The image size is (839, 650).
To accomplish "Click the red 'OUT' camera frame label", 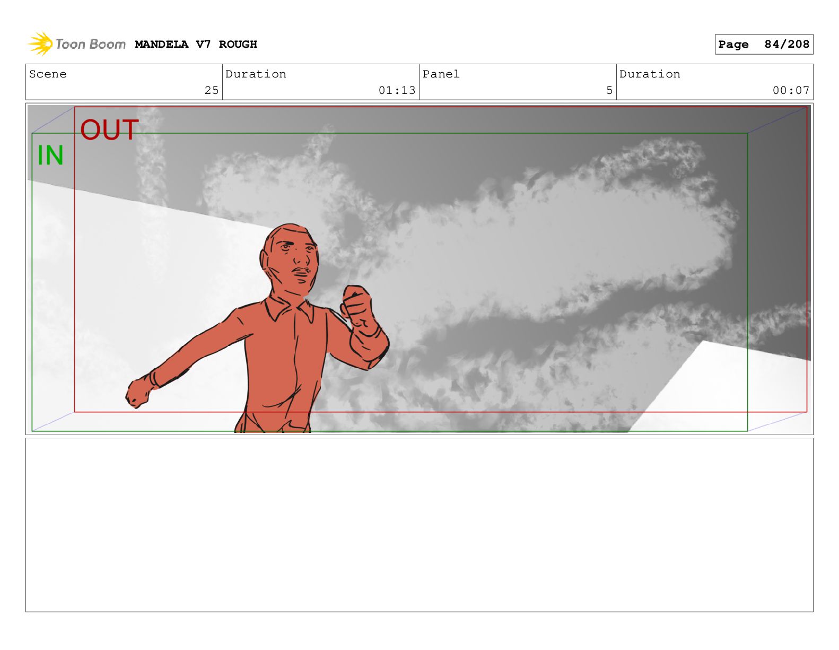I will click(x=109, y=131).
